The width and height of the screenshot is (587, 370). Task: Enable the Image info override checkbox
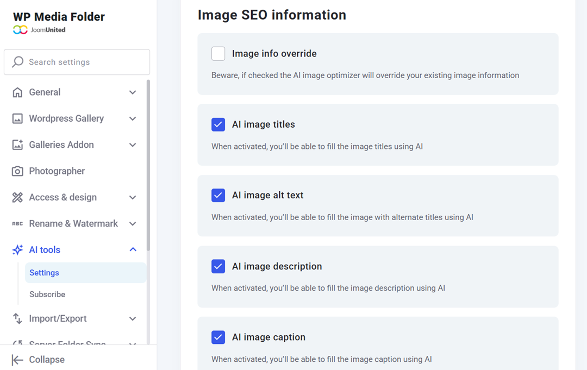[x=218, y=53]
